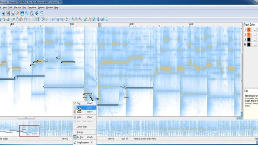This screenshot has height=145, width=258.
Task: Click the 32:00 mark on the time ruler
Action: (x=131, y=24)
